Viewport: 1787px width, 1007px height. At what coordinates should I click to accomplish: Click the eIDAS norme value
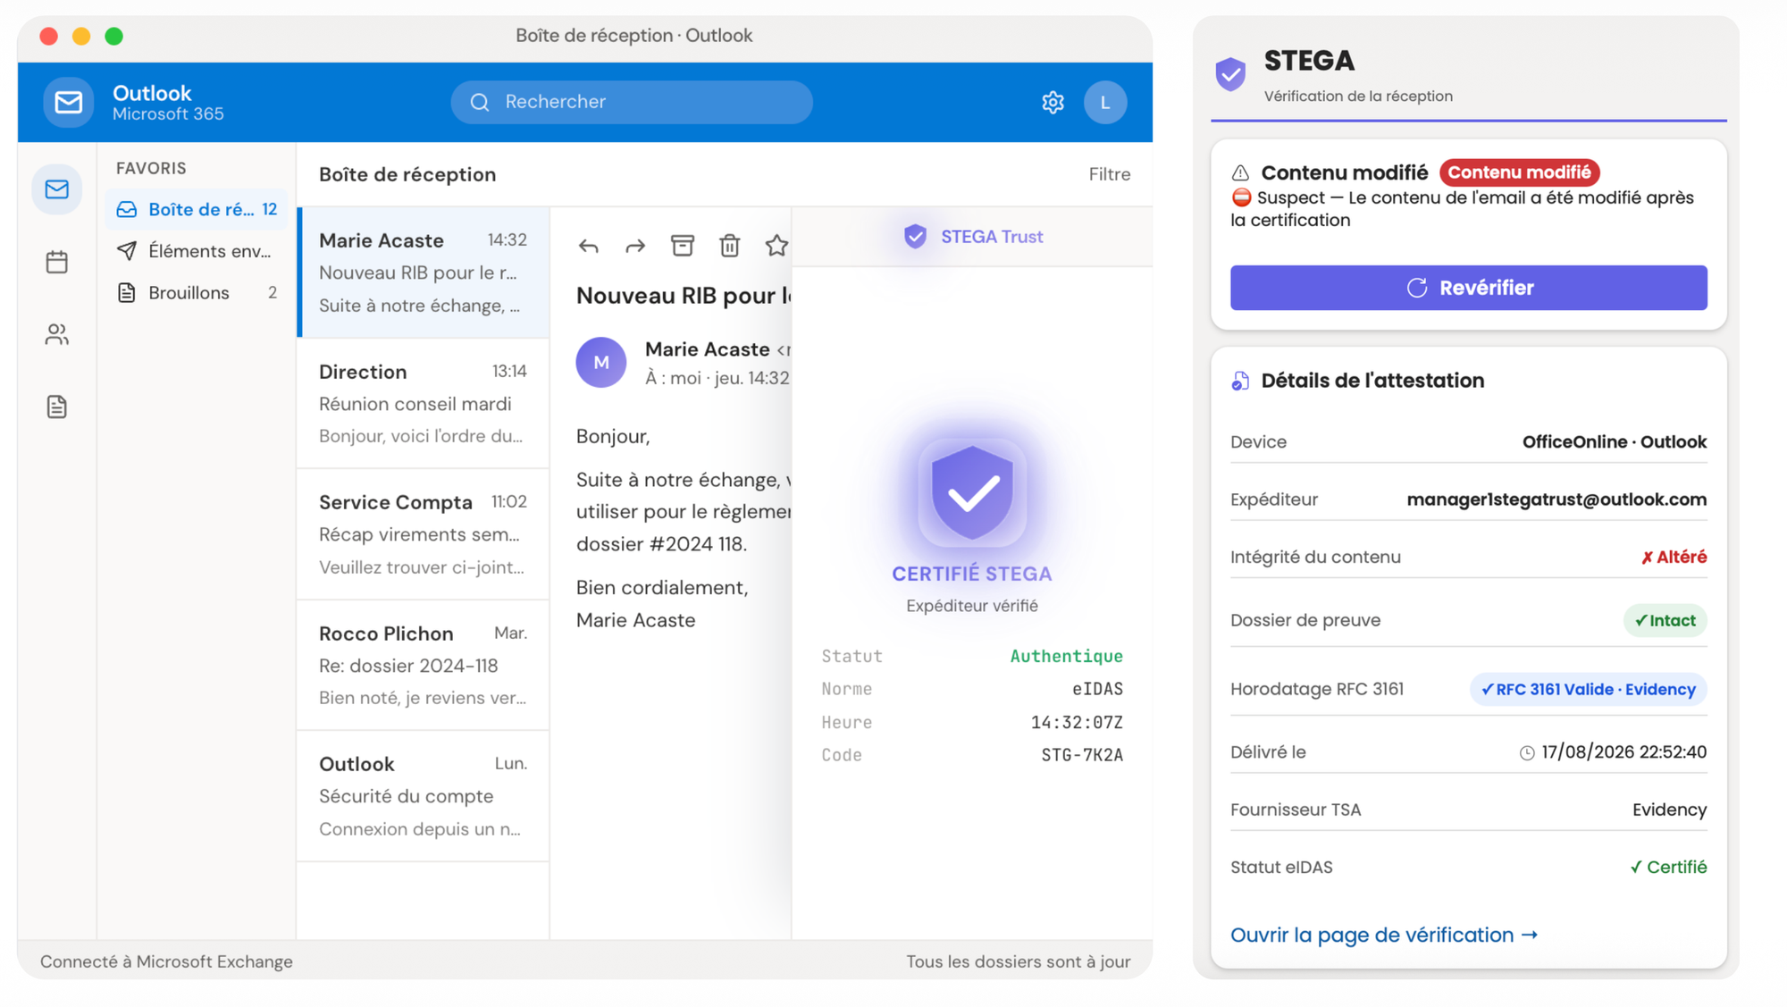click(1097, 690)
